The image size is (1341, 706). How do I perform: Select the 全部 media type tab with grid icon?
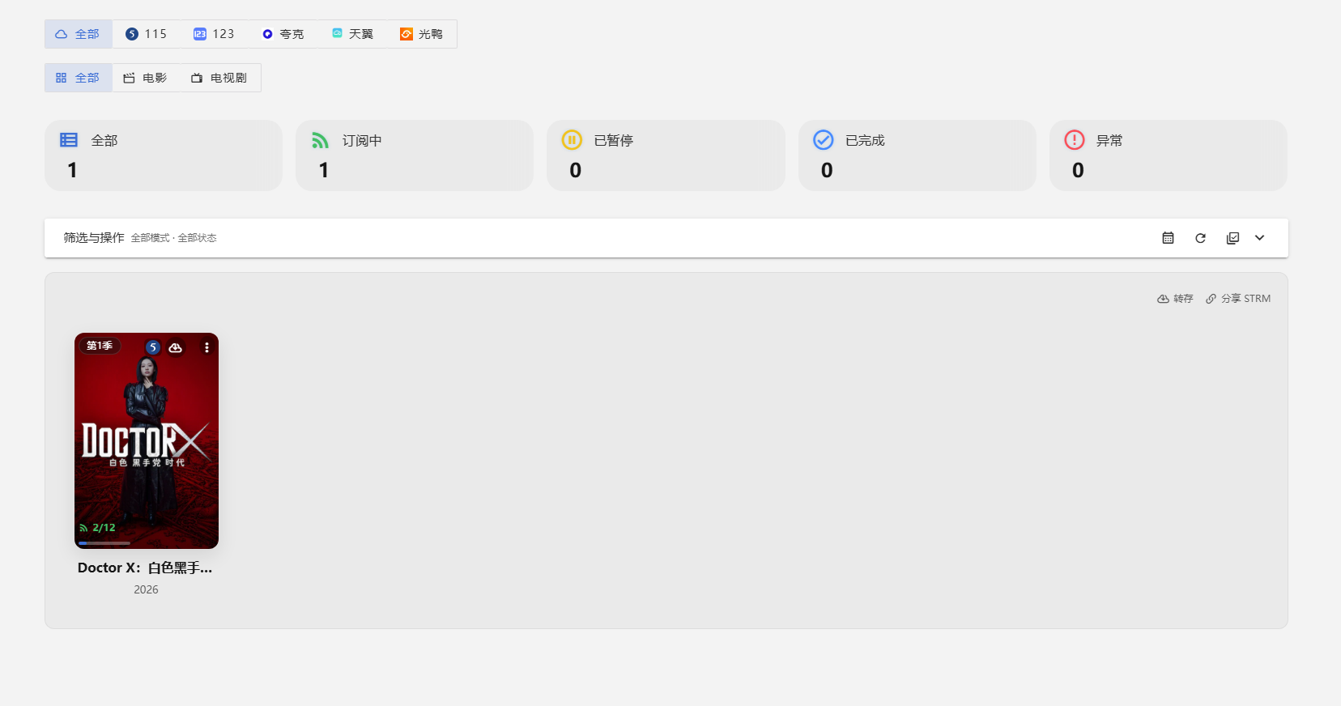pyautogui.click(x=78, y=78)
